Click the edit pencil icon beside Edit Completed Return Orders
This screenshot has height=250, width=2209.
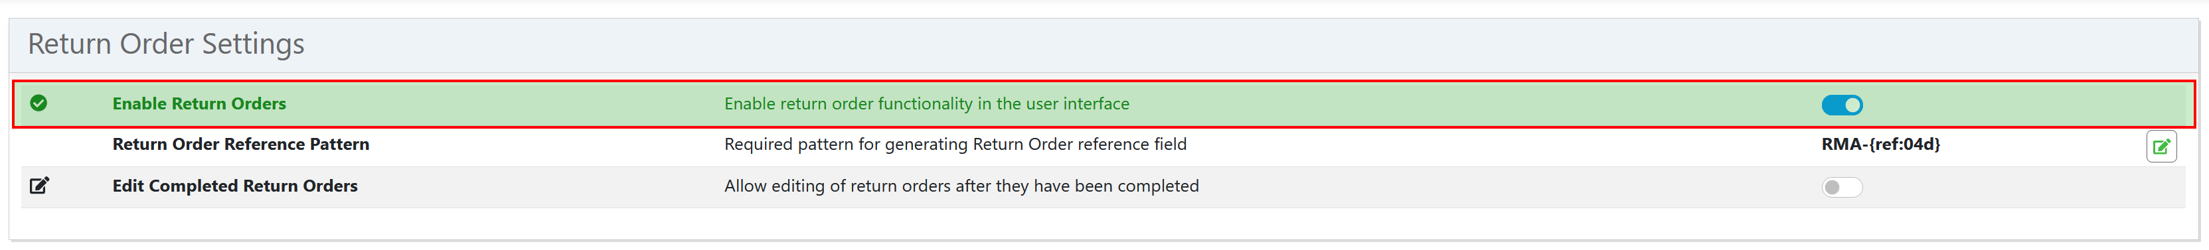coord(39,186)
